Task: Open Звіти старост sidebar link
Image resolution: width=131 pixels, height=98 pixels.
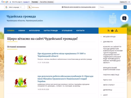Action: point(109,85)
